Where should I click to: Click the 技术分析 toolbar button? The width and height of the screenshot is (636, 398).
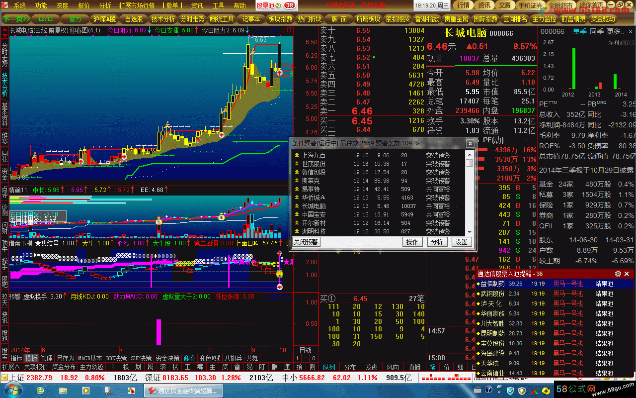click(163, 19)
